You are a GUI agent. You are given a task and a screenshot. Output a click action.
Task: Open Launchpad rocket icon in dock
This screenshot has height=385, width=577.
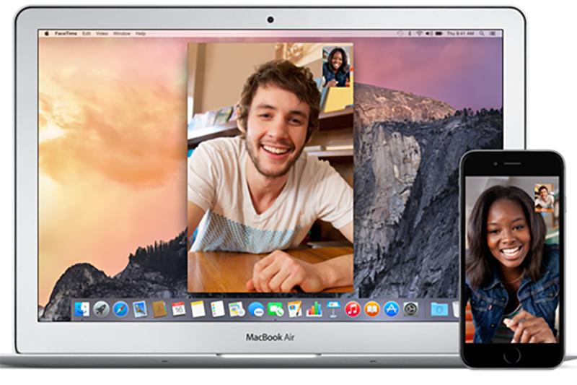coord(101,309)
